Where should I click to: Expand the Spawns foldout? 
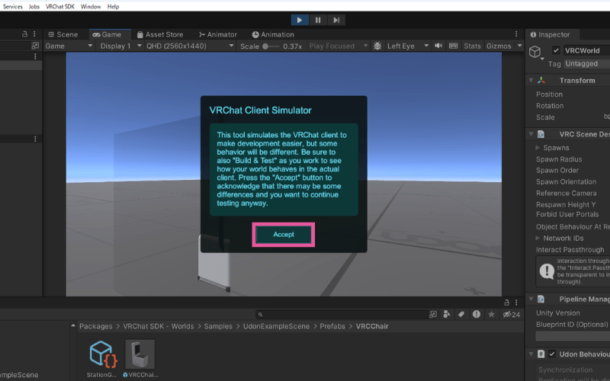pyautogui.click(x=538, y=148)
